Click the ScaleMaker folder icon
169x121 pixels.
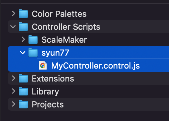33,39
